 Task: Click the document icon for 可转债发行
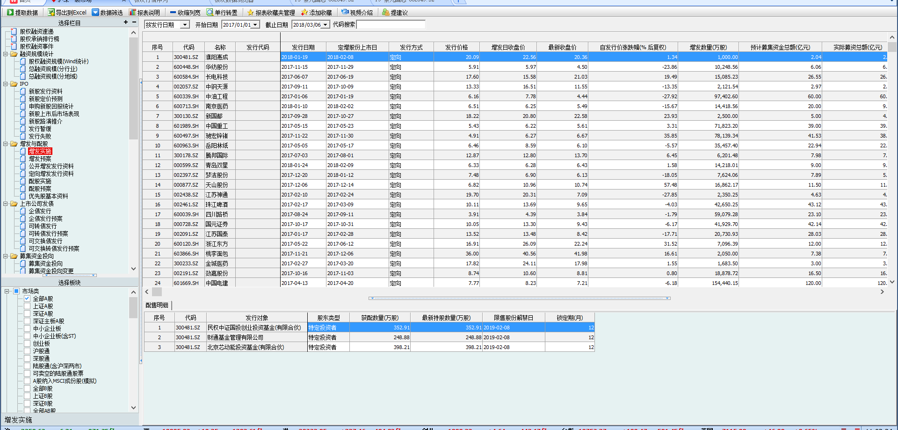pyautogui.click(x=23, y=226)
